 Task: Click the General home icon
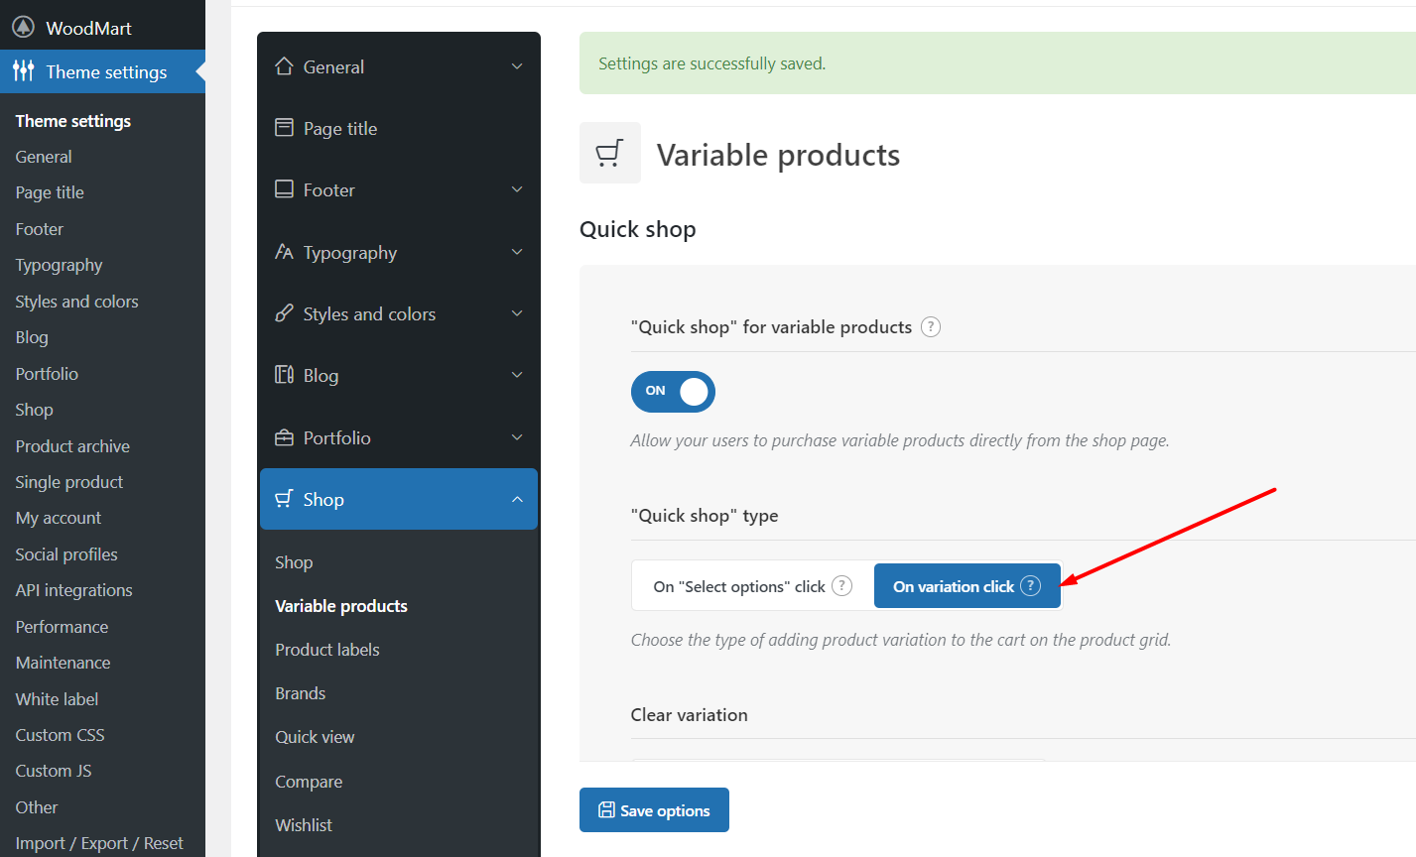pyautogui.click(x=284, y=66)
